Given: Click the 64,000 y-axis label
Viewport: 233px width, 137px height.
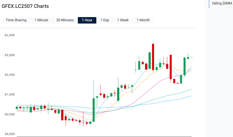Looking at the screenshot, I should pyautogui.click(x=10, y=35).
